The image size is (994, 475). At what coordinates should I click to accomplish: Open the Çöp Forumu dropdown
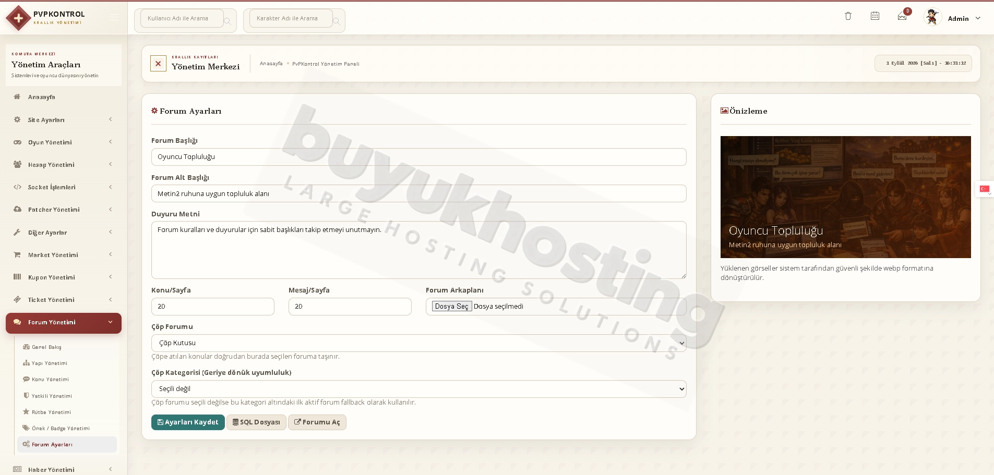click(x=418, y=343)
